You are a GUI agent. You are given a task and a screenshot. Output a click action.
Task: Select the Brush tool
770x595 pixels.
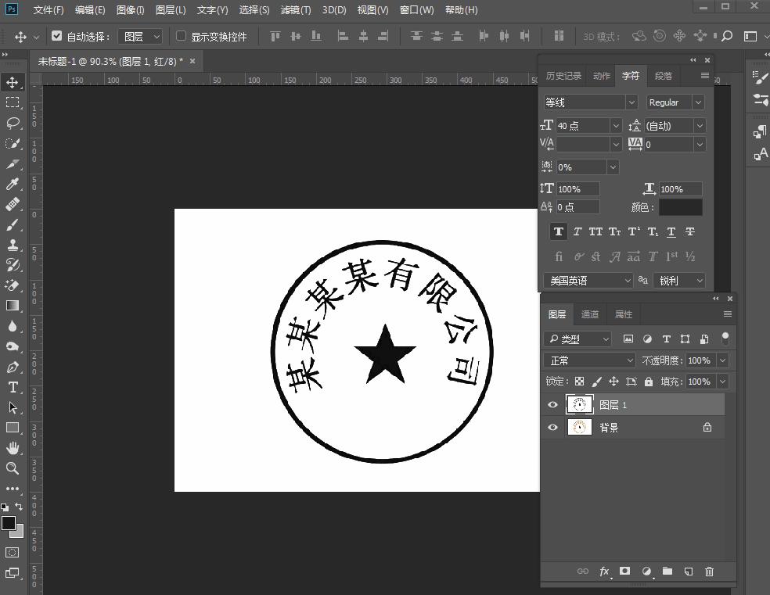coord(12,224)
